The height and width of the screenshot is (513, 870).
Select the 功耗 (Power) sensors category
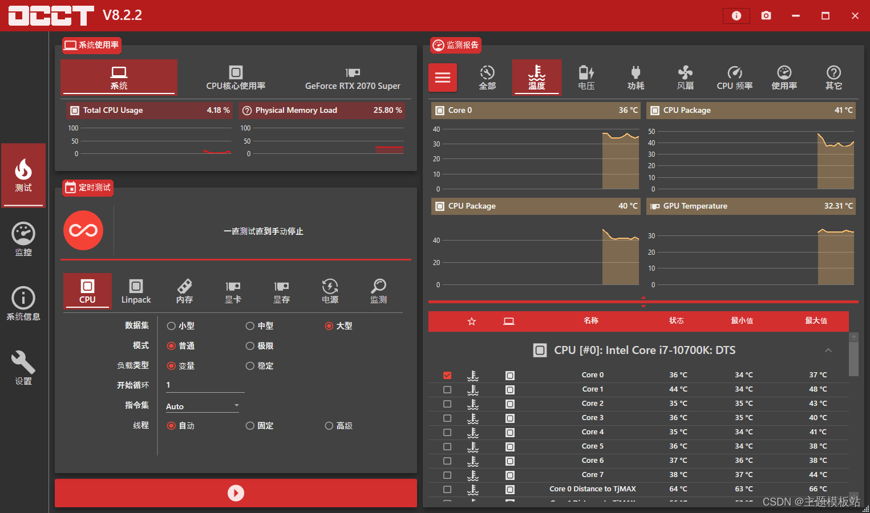pyautogui.click(x=636, y=78)
